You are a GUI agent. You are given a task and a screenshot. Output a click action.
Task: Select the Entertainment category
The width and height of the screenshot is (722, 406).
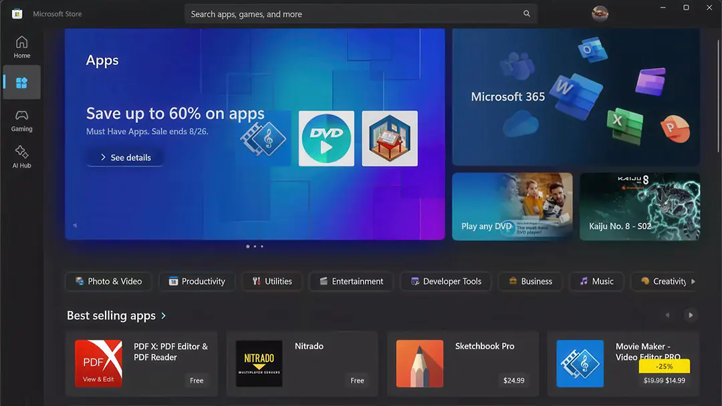tap(350, 281)
